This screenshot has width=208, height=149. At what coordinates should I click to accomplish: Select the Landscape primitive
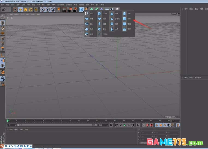124,29
